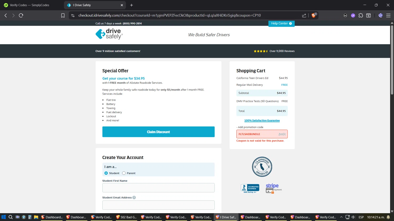Switch to the I Drive Safely tab
The width and height of the screenshot is (394, 221).
pos(95,5)
